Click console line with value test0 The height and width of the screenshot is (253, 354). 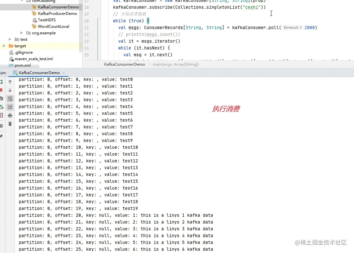point(76,79)
